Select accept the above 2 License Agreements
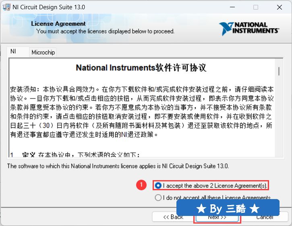Image resolution: width=292 pixels, height=226 pixels. pyautogui.click(x=211, y=185)
